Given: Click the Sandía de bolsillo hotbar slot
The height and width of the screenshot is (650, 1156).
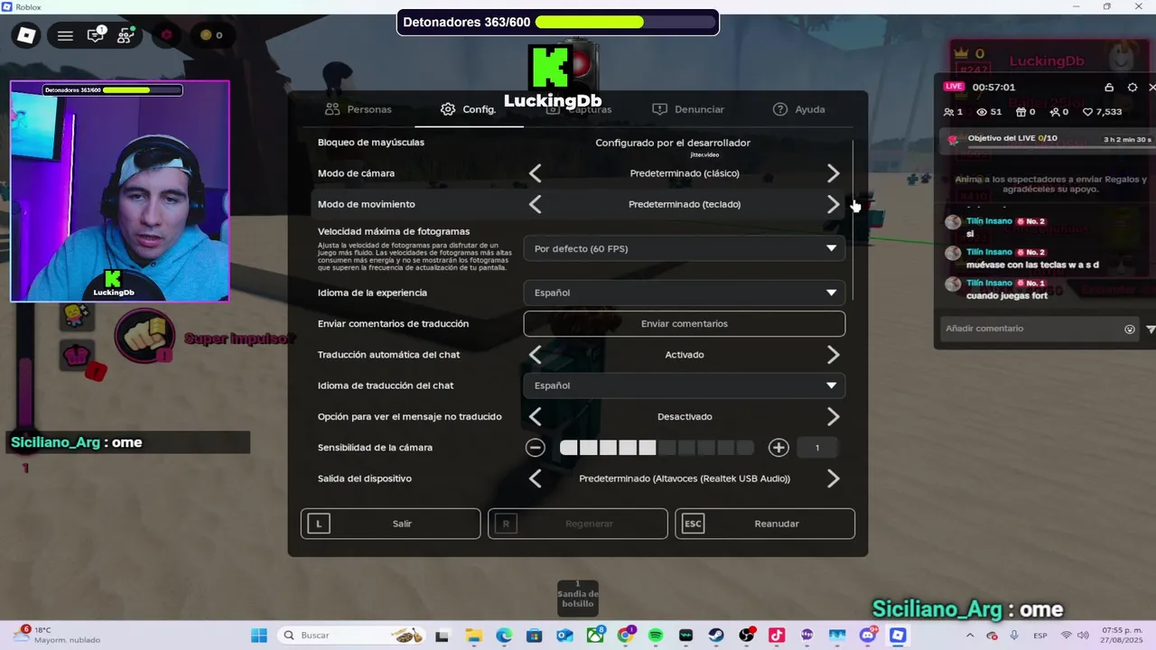Looking at the screenshot, I should [578, 598].
